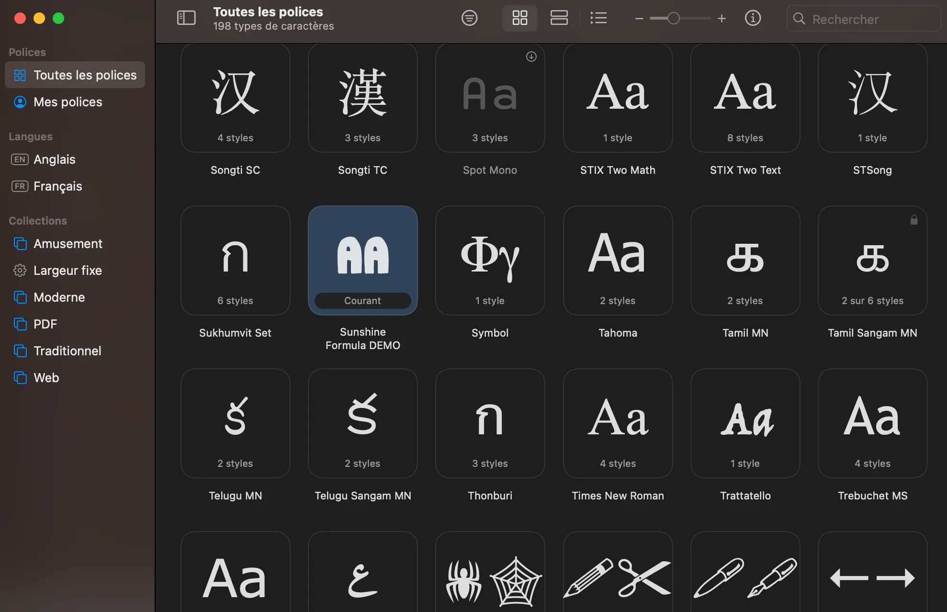The height and width of the screenshot is (612, 947).
Task: Select the Trebuchet MS font tile
Action: 872,423
